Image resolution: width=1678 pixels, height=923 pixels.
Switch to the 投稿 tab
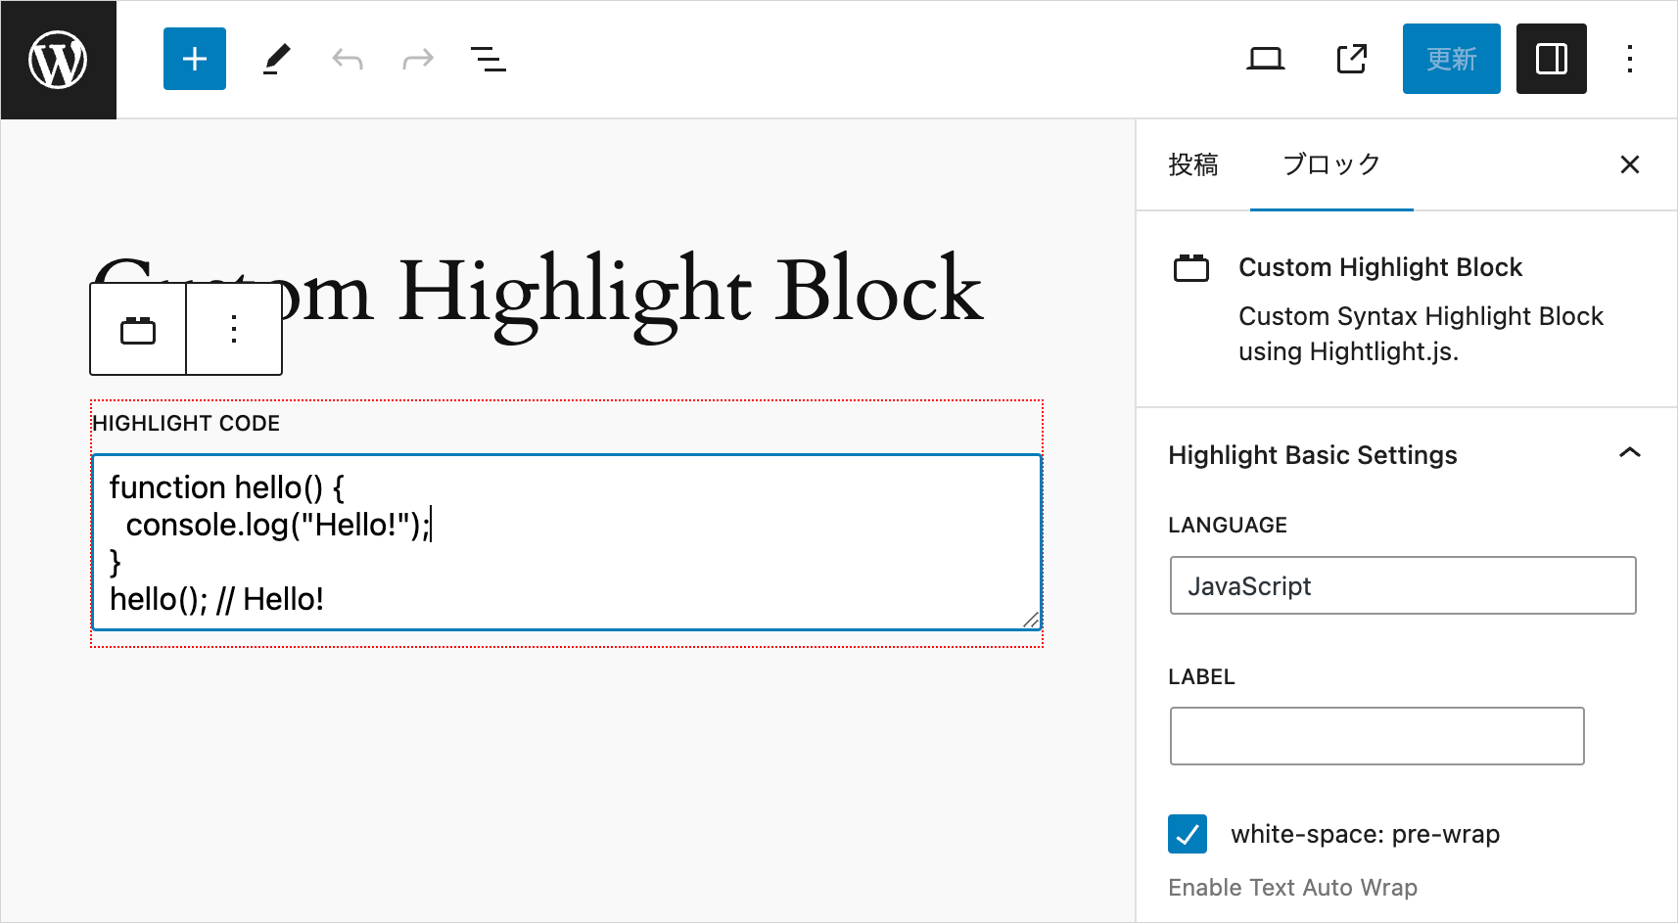click(1192, 164)
